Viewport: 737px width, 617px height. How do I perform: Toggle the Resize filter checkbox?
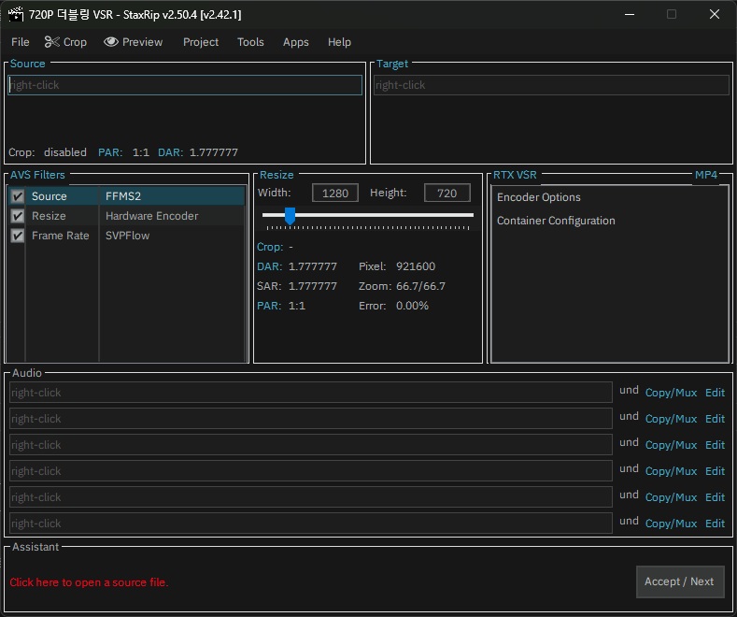[x=18, y=216]
